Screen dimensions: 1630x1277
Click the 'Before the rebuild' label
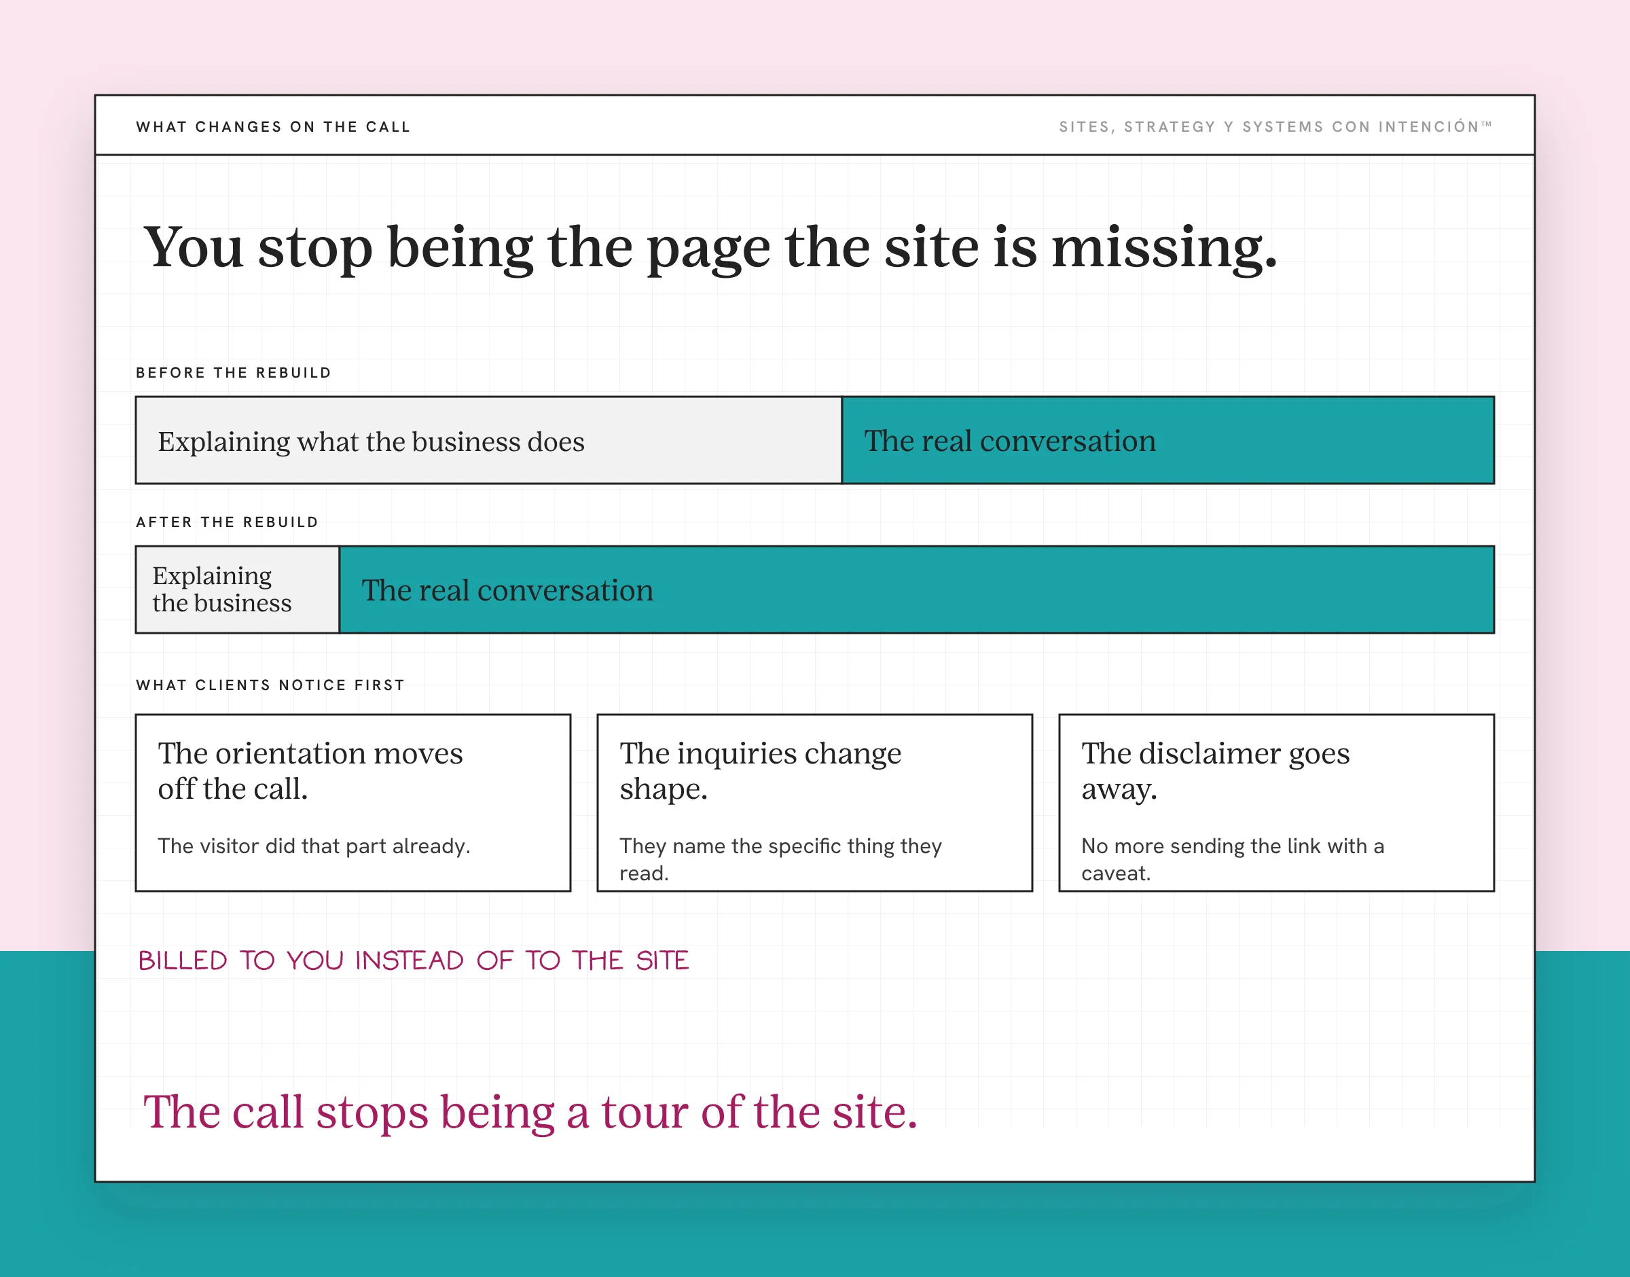pyautogui.click(x=233, y=373)
